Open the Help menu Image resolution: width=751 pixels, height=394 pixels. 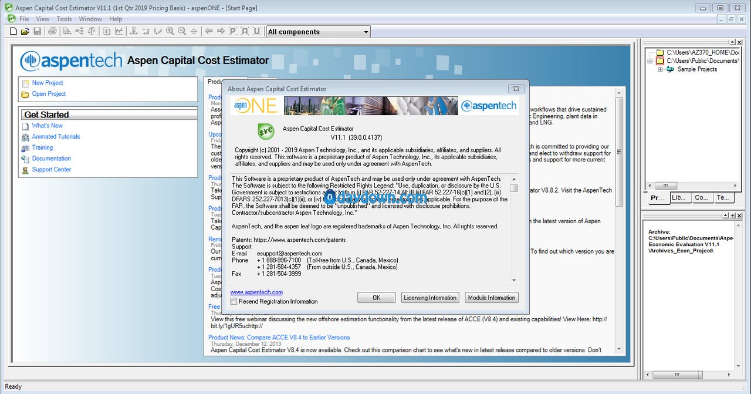click(116, 19)
